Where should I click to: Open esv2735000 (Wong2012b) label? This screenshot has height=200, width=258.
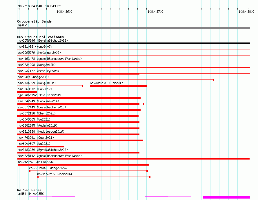tap(48, 168)
